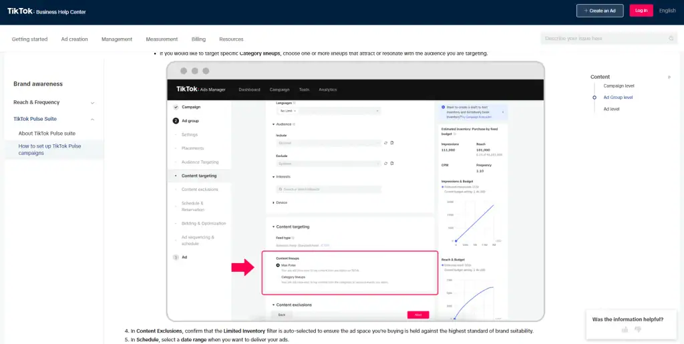Expand the Reach & Frequency chevron
The image size is (684, 344).
[x=92, y=103]
